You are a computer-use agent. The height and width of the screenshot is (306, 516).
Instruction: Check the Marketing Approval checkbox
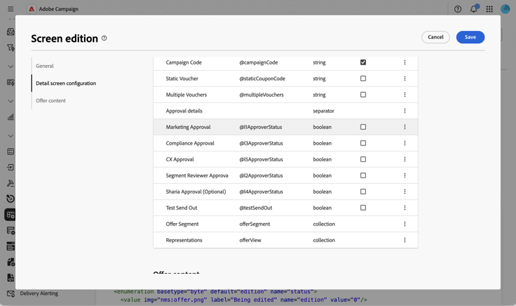(363, 127)
